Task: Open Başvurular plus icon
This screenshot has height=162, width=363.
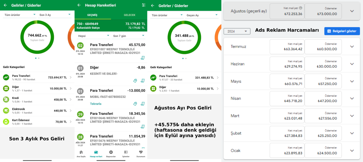Action: [x=111, y=152]
